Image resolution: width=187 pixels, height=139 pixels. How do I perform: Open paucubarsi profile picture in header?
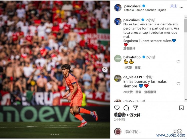118,8
